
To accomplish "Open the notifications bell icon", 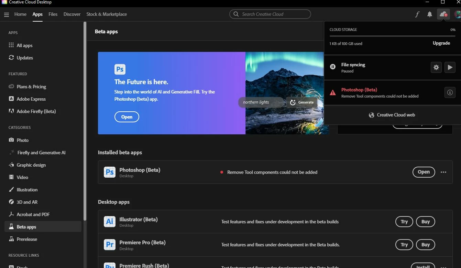I will [430, 14].
